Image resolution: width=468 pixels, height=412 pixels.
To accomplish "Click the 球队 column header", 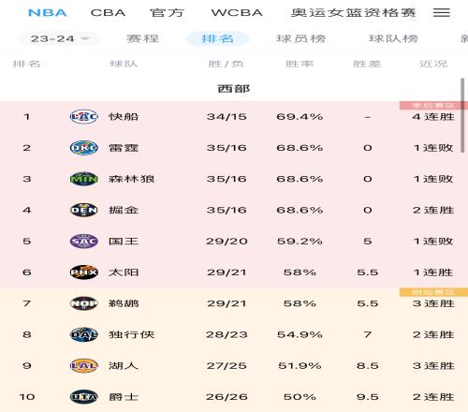I will (124, 64).
